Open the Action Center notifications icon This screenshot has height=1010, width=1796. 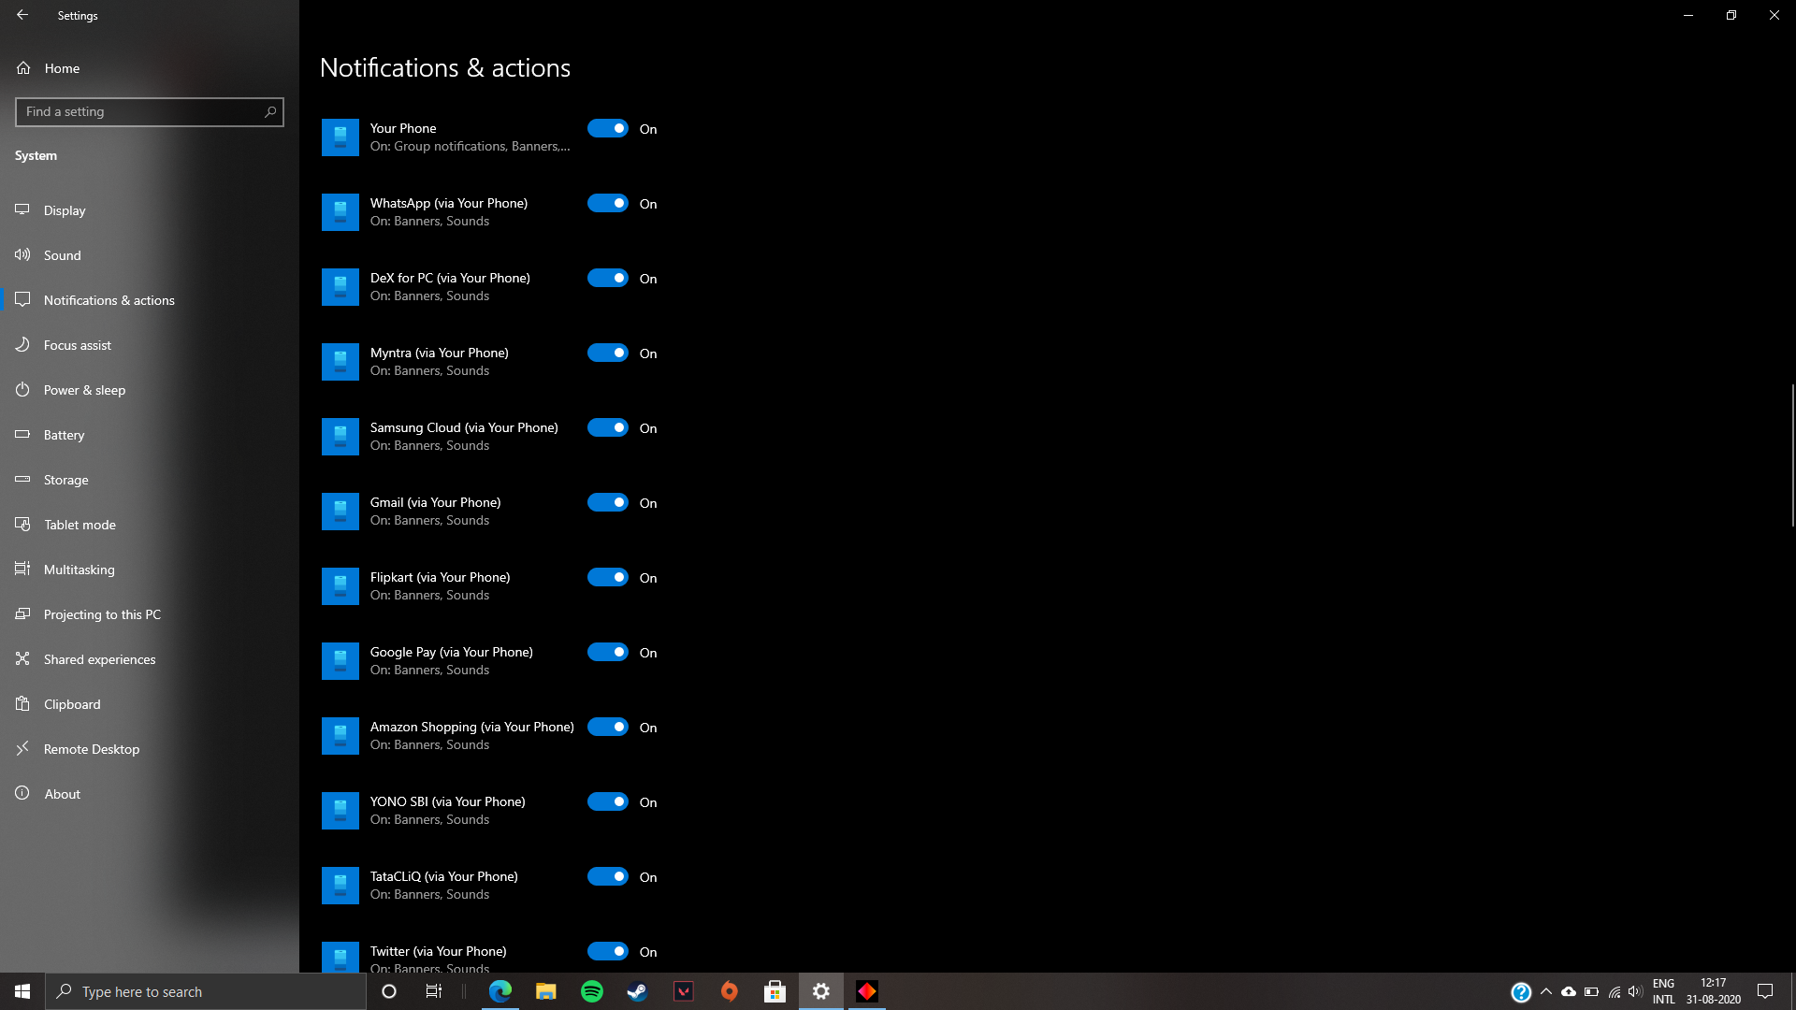click(1765, 991)
